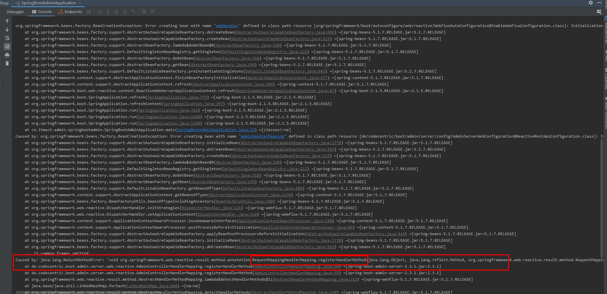Click the Run to Cursor icon

coord(133,12)
